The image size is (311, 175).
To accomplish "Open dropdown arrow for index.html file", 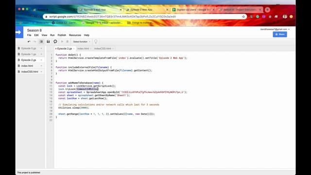I will (x=41, y=66).
